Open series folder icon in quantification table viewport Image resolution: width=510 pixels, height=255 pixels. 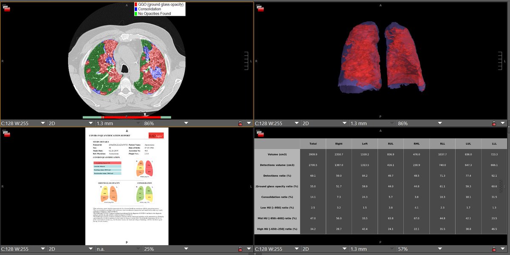pos(261,133)
